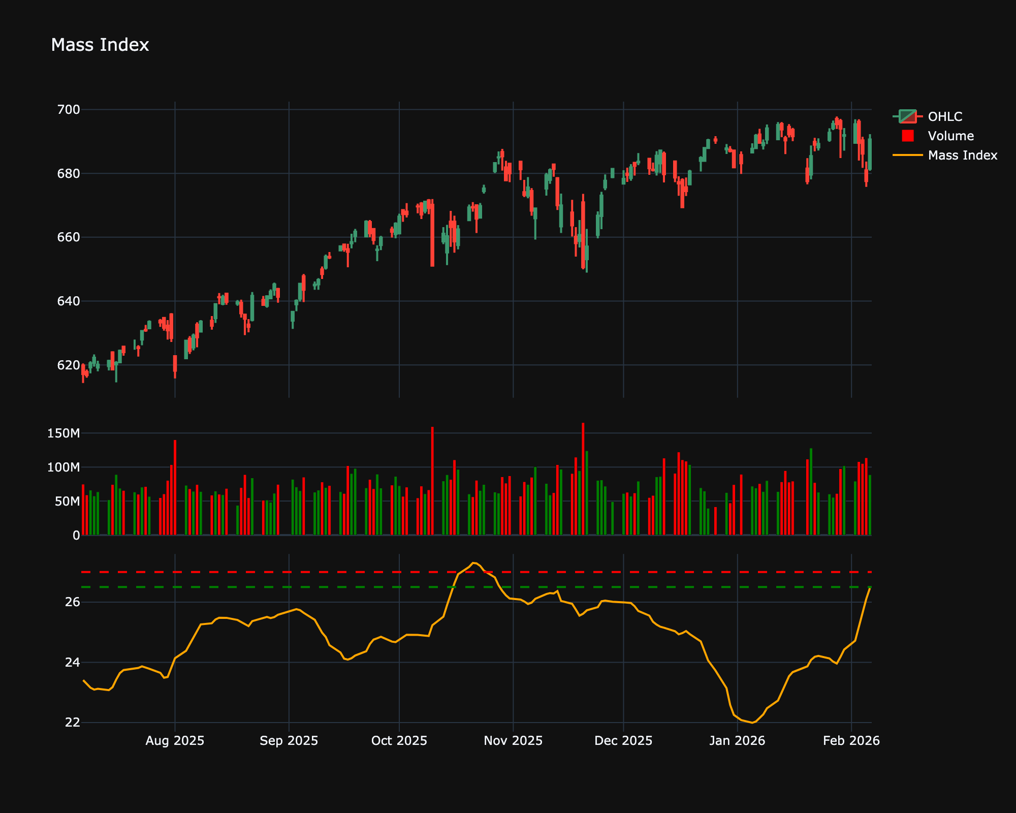The width and height of the screenshot is (1016, 813).
Task: Click the orange Mass Index legend line
Action: [907, 155]
